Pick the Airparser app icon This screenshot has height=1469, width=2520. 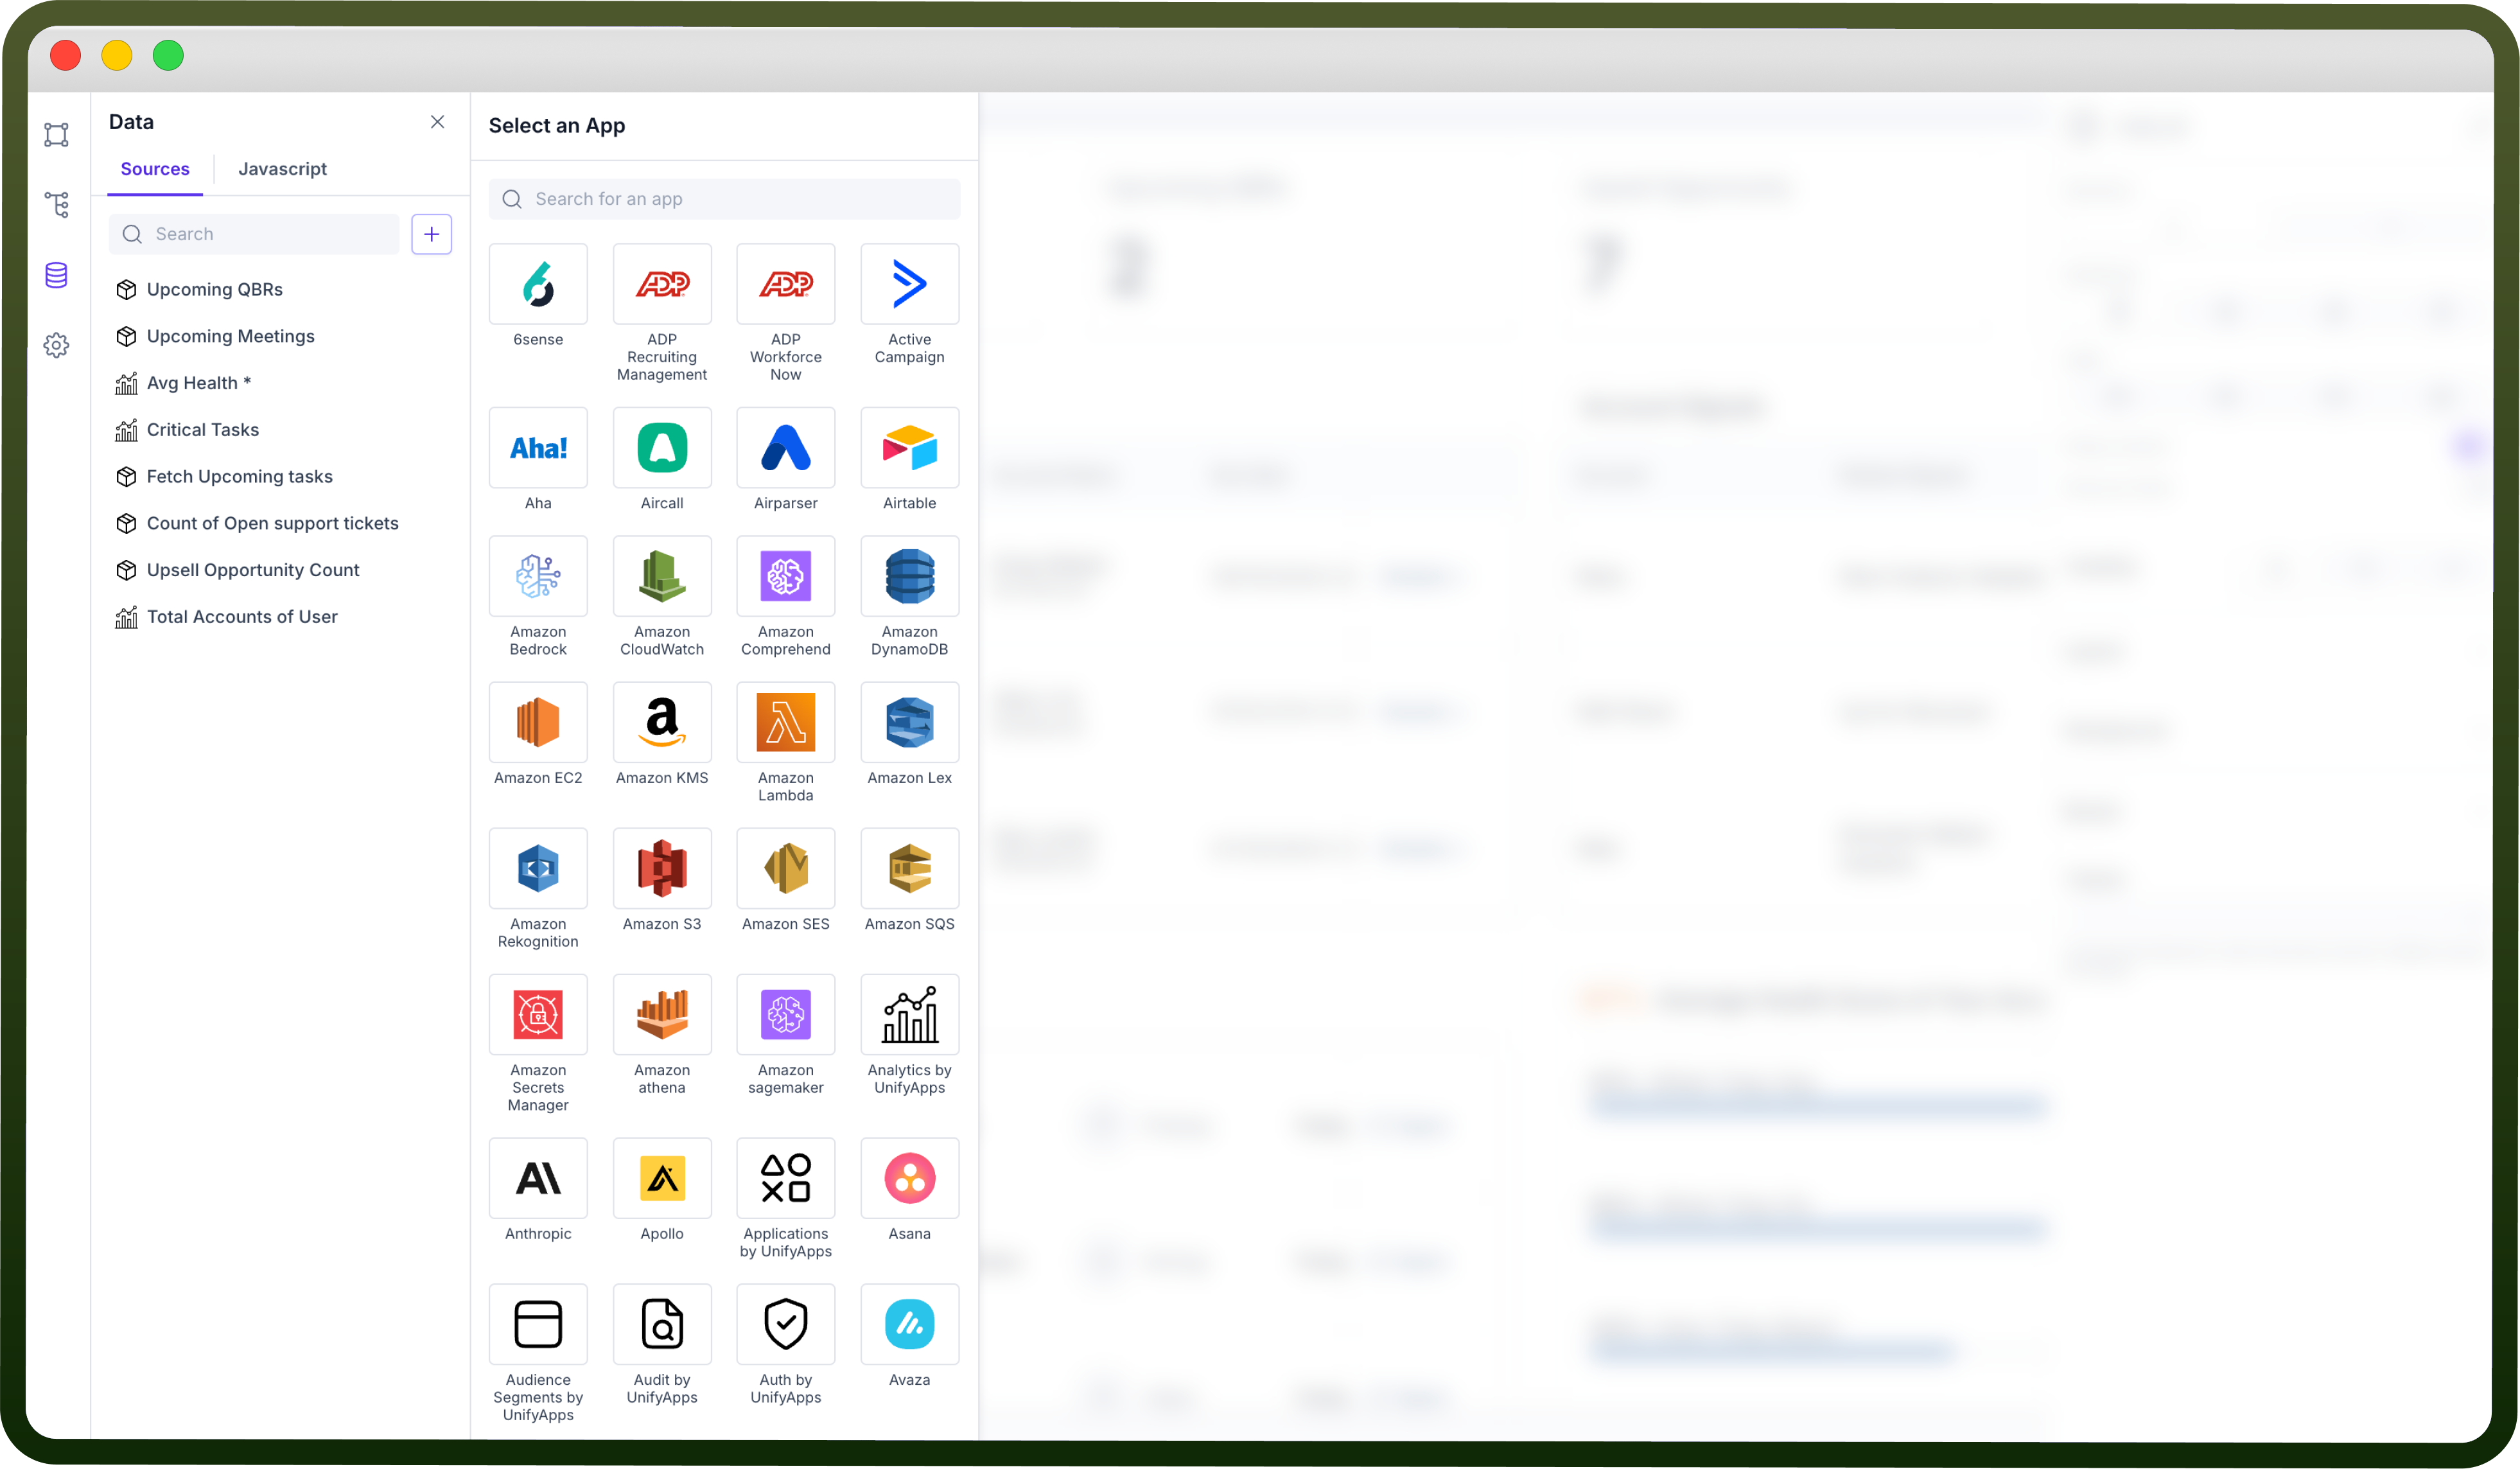tap(786, 447)
